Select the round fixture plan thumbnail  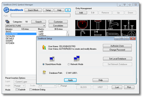129,33
